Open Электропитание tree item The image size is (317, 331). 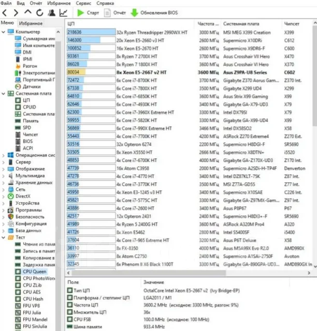(35, 73)
